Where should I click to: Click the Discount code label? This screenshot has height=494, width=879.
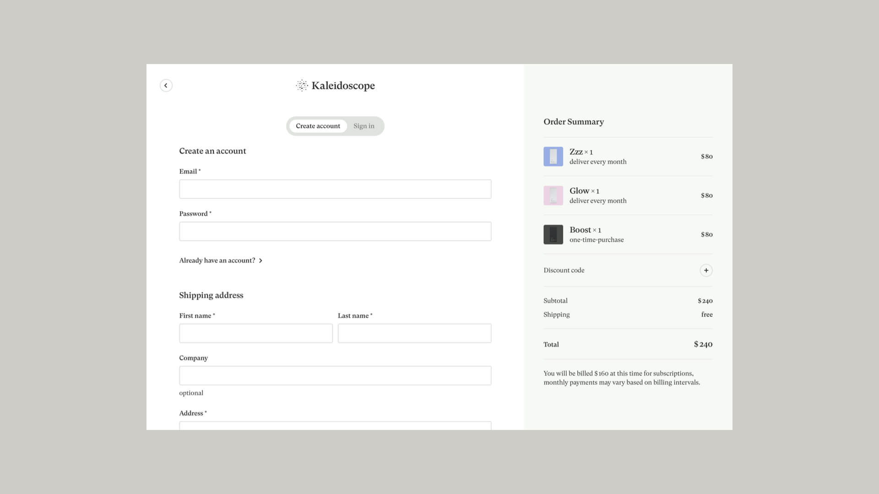tap(564, 270)
